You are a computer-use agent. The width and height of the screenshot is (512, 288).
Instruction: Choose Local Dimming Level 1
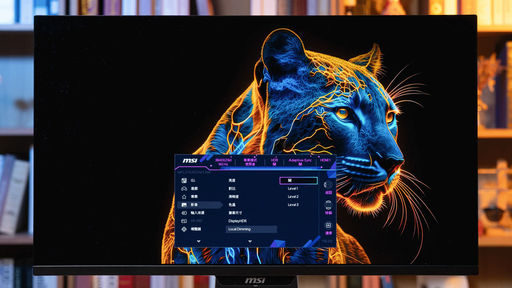pos(293,188)
